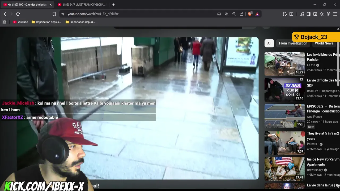Open the '22 ANS que je dors ici' thumbnail
The width and height of the screenshot is (340, 191).
(284, 90)
